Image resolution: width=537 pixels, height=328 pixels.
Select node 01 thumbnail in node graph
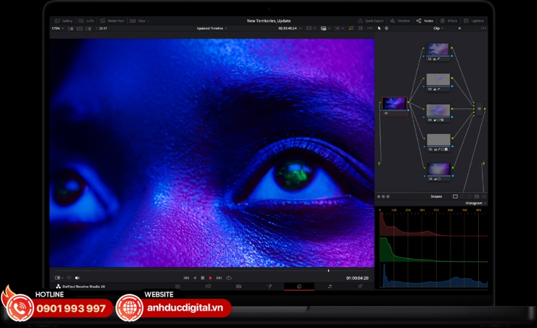tap(394, 104)
